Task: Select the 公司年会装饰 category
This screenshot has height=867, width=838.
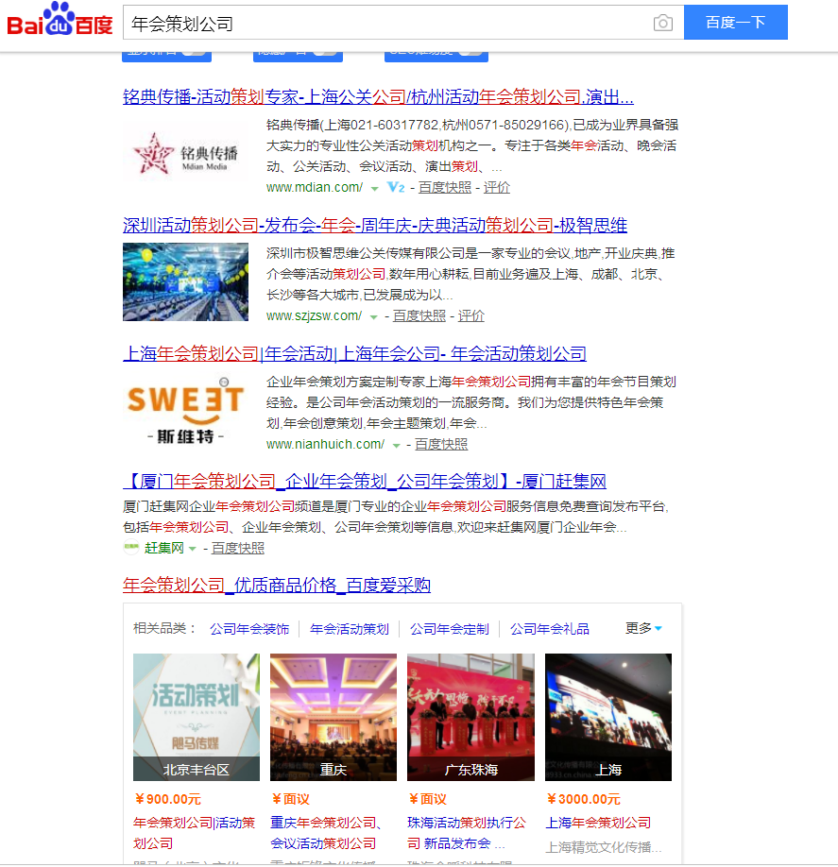Action: [x=249, y=629]
